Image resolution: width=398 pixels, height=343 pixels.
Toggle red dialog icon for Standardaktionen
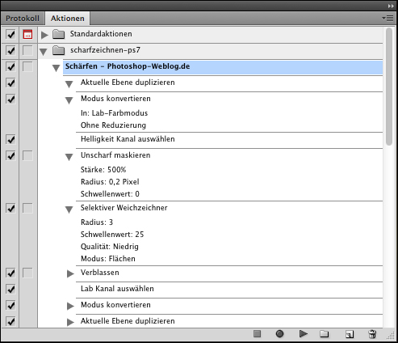[27, 34]
